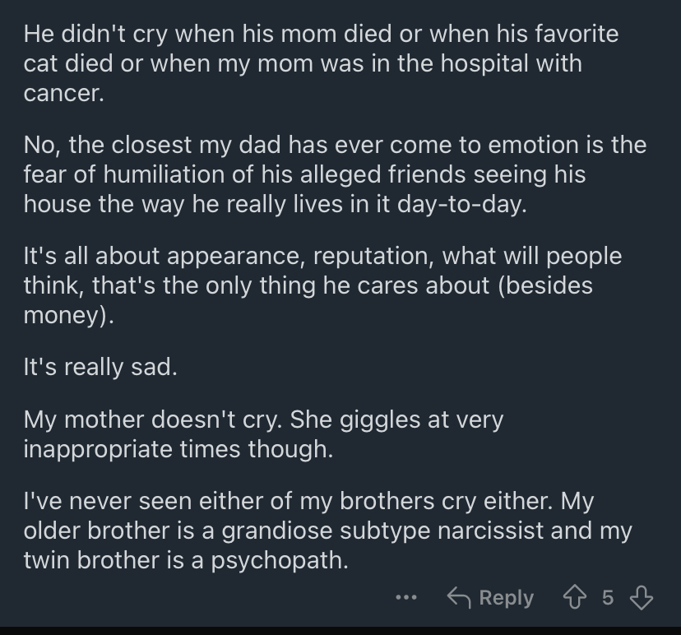Downvote this comment
This screenshot has height=635, width=681.
pyautogui.click(x=641, y=598)
